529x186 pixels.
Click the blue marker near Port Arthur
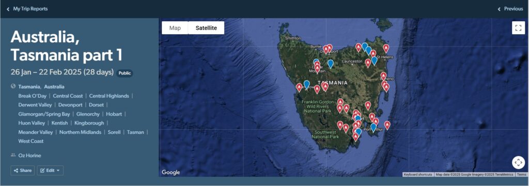(373, 128)
